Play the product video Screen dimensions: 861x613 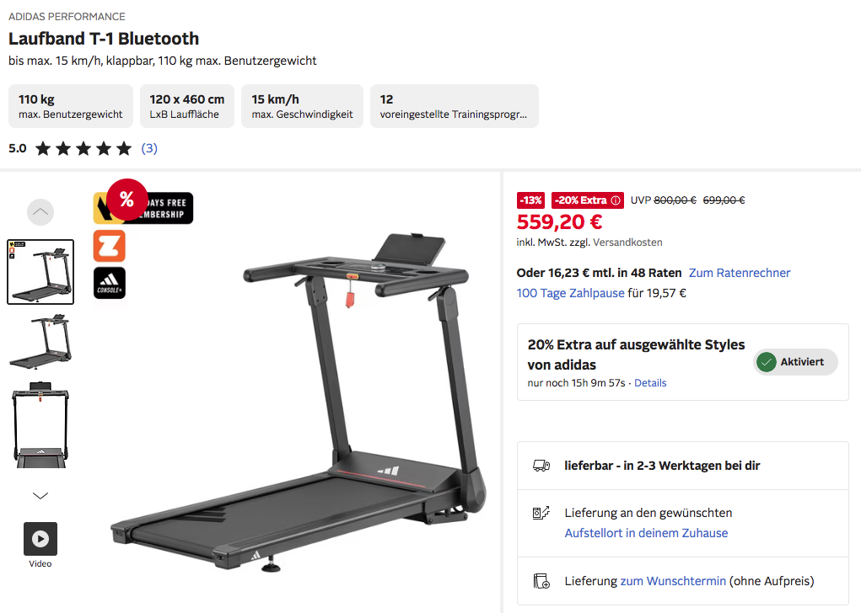pos(40,539)
